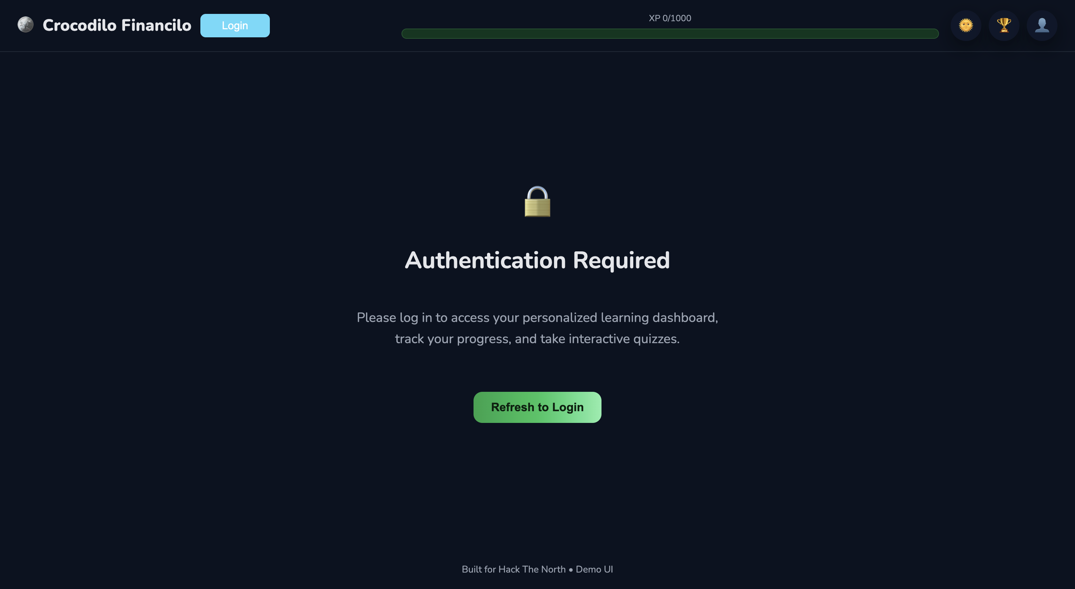Click the 'Please log in' text
1075x589 pixels.
[387, 318]
